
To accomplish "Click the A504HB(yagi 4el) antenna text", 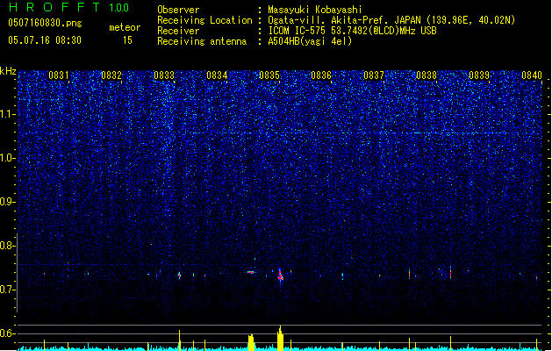I will coord(310,41).
